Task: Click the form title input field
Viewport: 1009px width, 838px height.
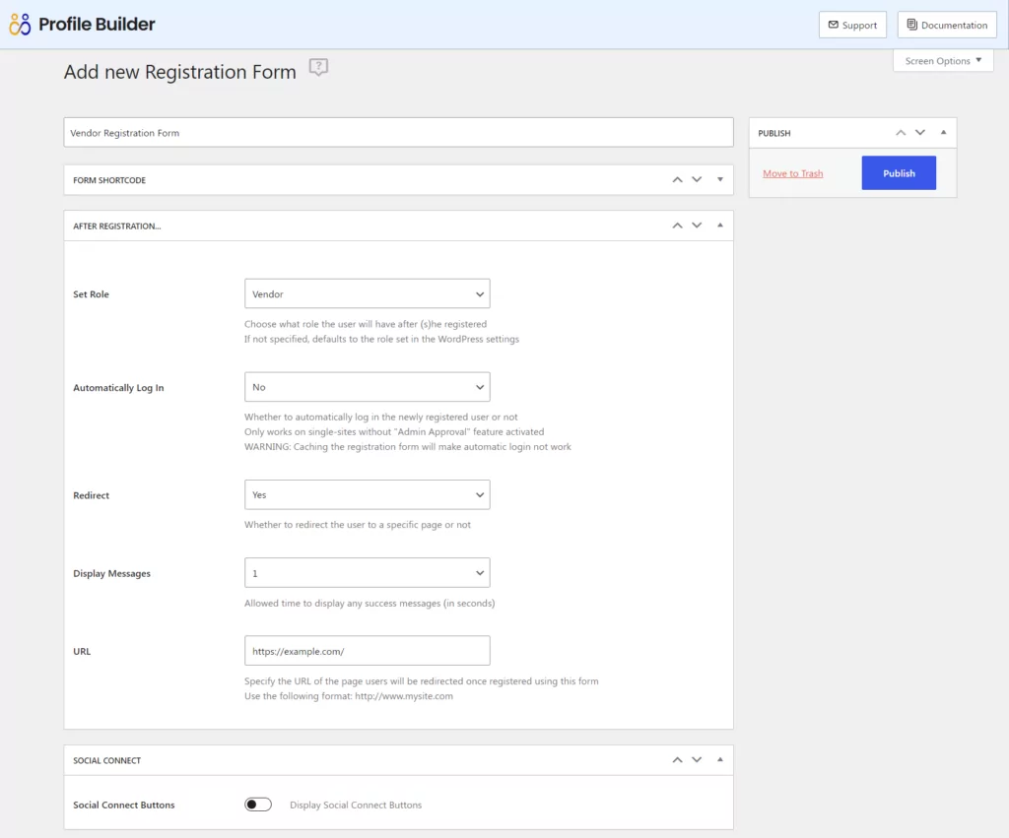Action: click(398, 133)
